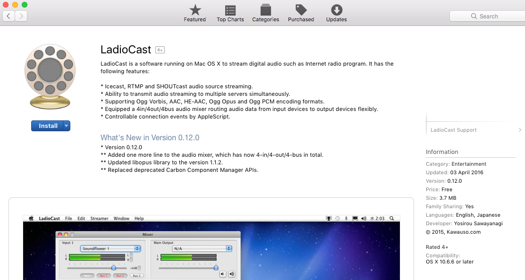Click the low-volume speaker button in Mixer
Image resolution: width=525 pixels, height=280 pixels.
223,274
